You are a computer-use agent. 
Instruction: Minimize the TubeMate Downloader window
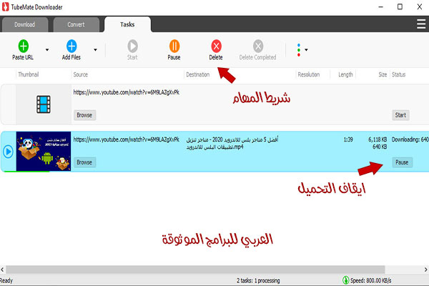pos(381,7)
